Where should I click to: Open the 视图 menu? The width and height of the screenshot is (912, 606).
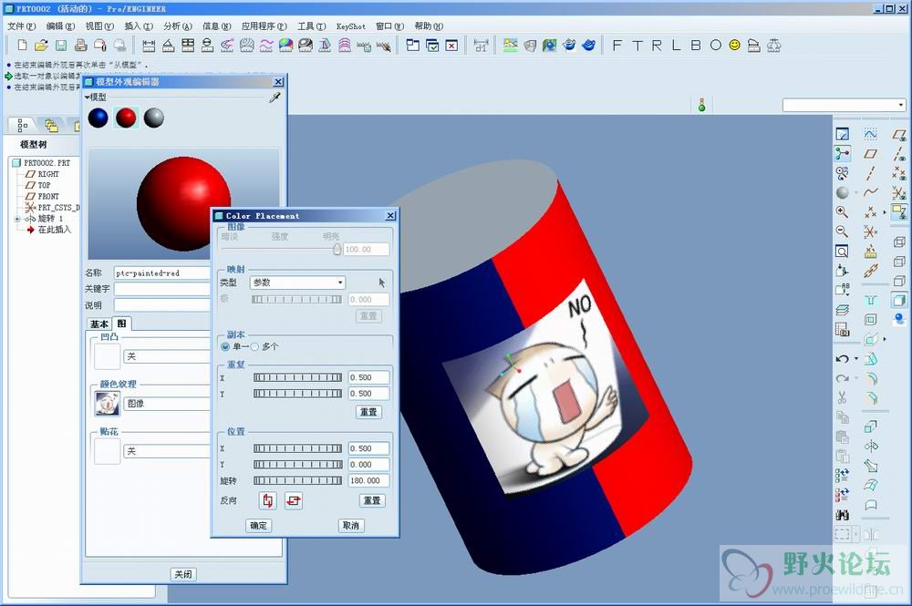pyautogui.click(x=99, y=26)
